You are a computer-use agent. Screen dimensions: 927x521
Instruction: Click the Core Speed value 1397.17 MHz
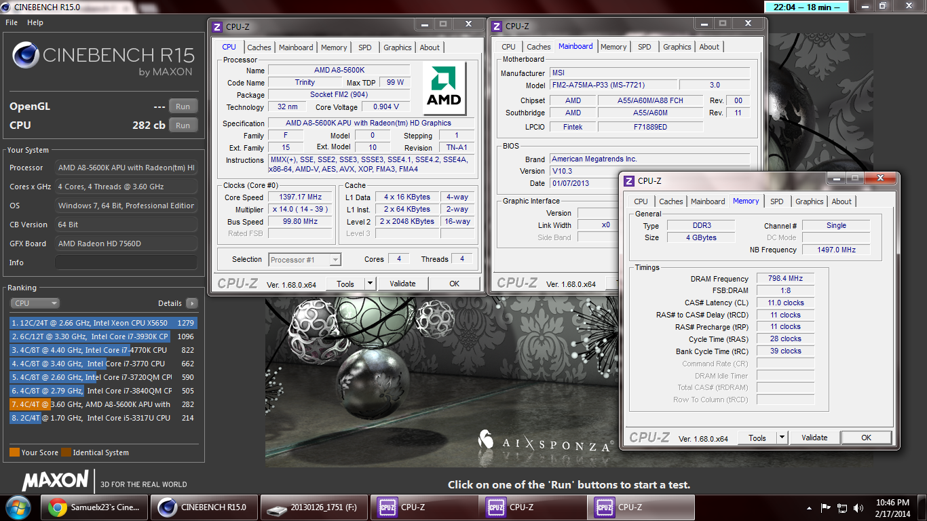click(x=301, y=197)
